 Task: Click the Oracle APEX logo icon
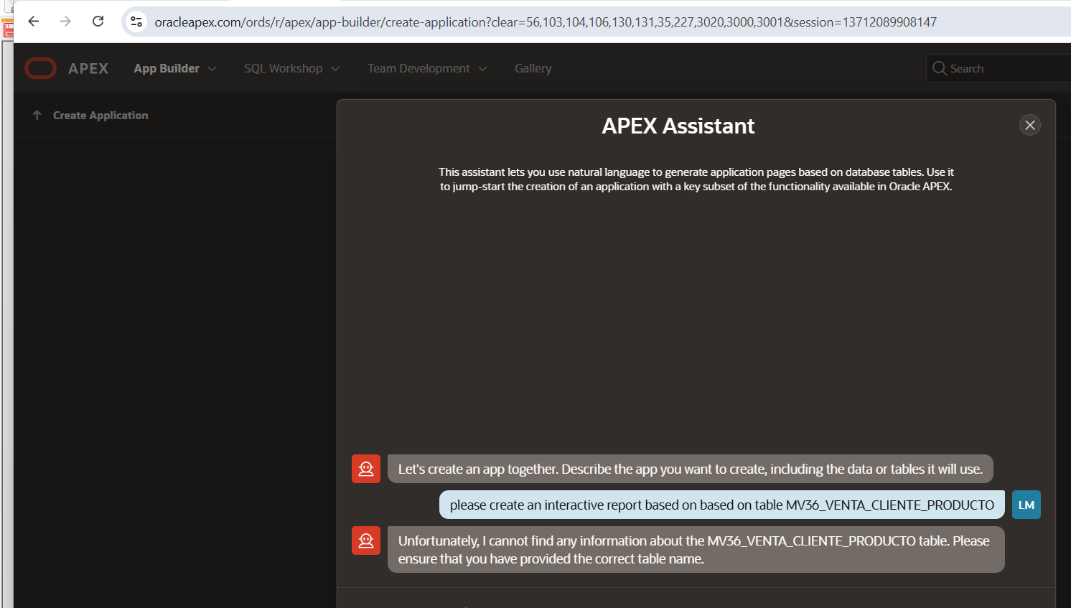[40, 68]
